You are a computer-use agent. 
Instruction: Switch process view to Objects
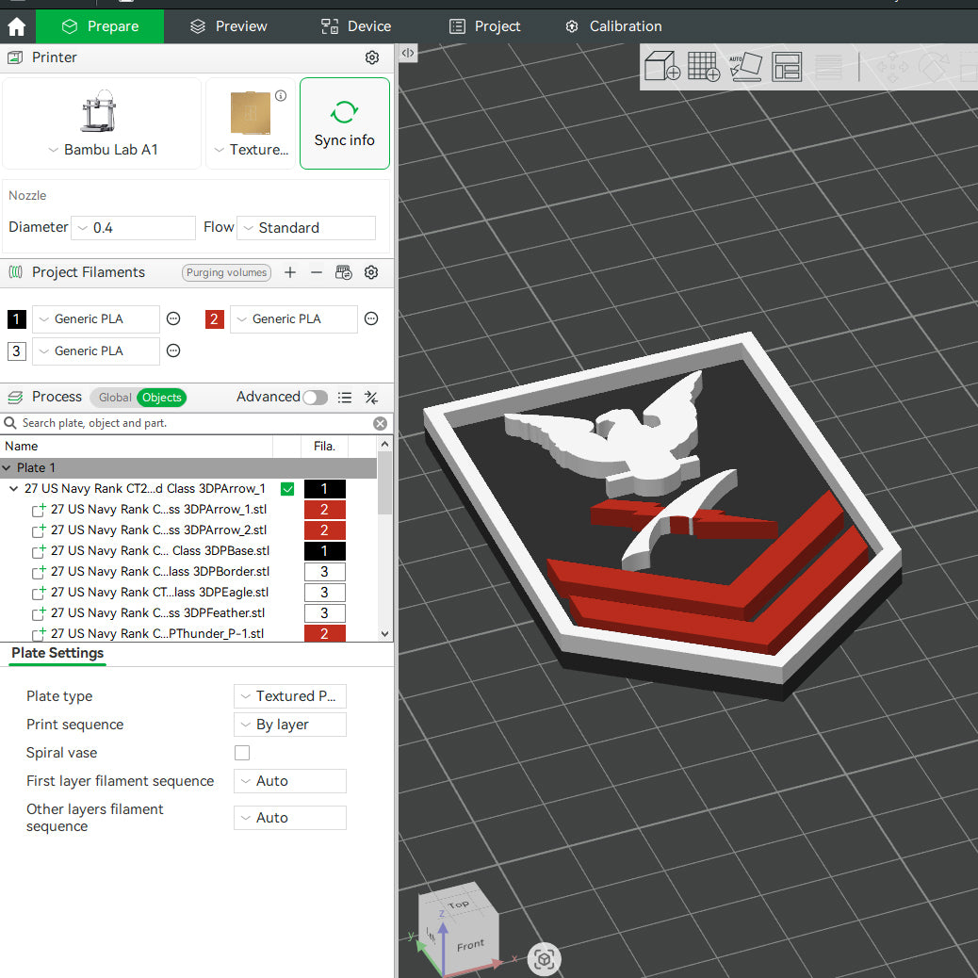161,398
